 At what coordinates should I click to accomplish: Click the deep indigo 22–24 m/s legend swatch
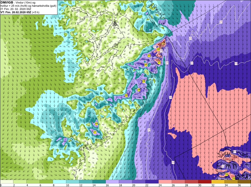pos(152,181)
